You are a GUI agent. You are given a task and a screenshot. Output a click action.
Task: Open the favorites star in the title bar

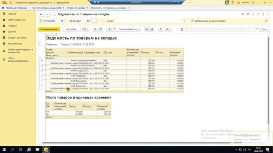(x=238, y=3)
